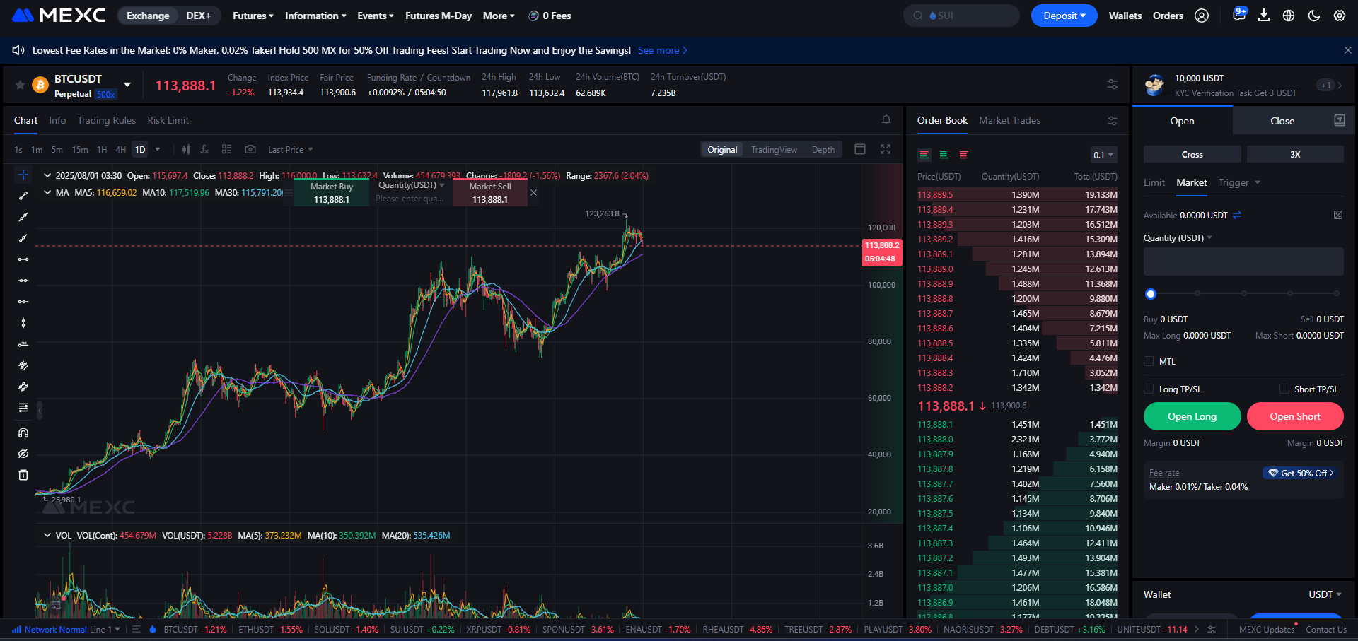1358x641 pixels.
Task: Open the 0.1 order book precision dropdown
Action: click(1103, 155)
